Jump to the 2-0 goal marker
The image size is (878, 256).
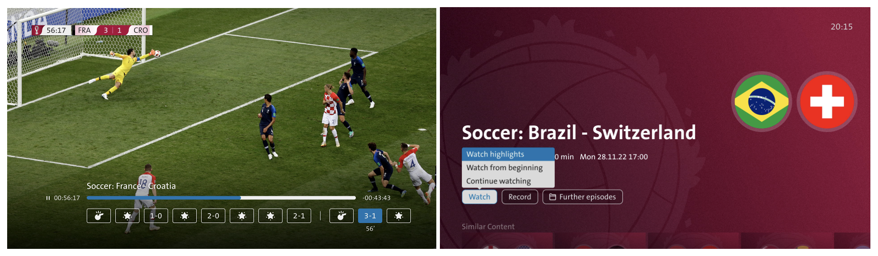tap(213, 216)
